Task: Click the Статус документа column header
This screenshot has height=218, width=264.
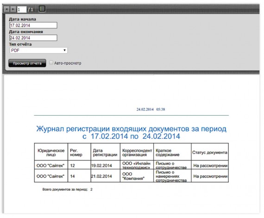Action: (x=210, y=152)
